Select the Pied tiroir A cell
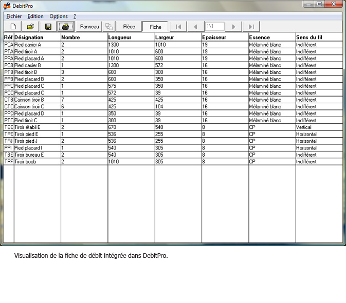Viewport: 346px width, 303px height. (38, 51)
